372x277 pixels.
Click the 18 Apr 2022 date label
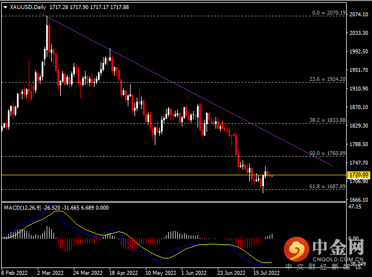[123, 273]
